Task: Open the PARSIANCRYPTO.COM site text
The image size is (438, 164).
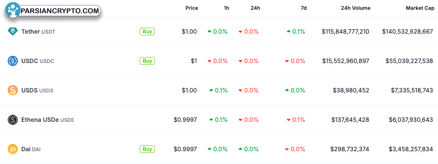Action: point(60,11)
